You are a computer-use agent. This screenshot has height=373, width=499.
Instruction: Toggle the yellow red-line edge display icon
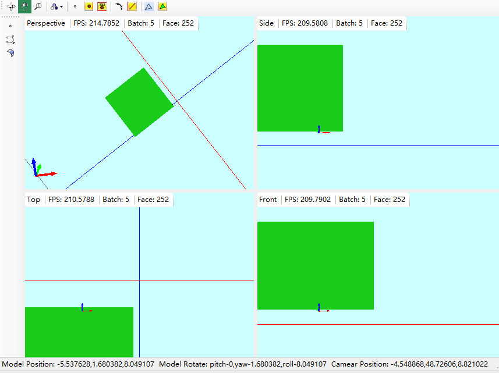click(132, 6)
